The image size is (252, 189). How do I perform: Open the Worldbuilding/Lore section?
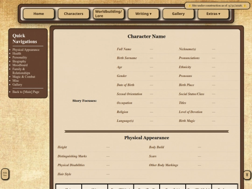108,14
